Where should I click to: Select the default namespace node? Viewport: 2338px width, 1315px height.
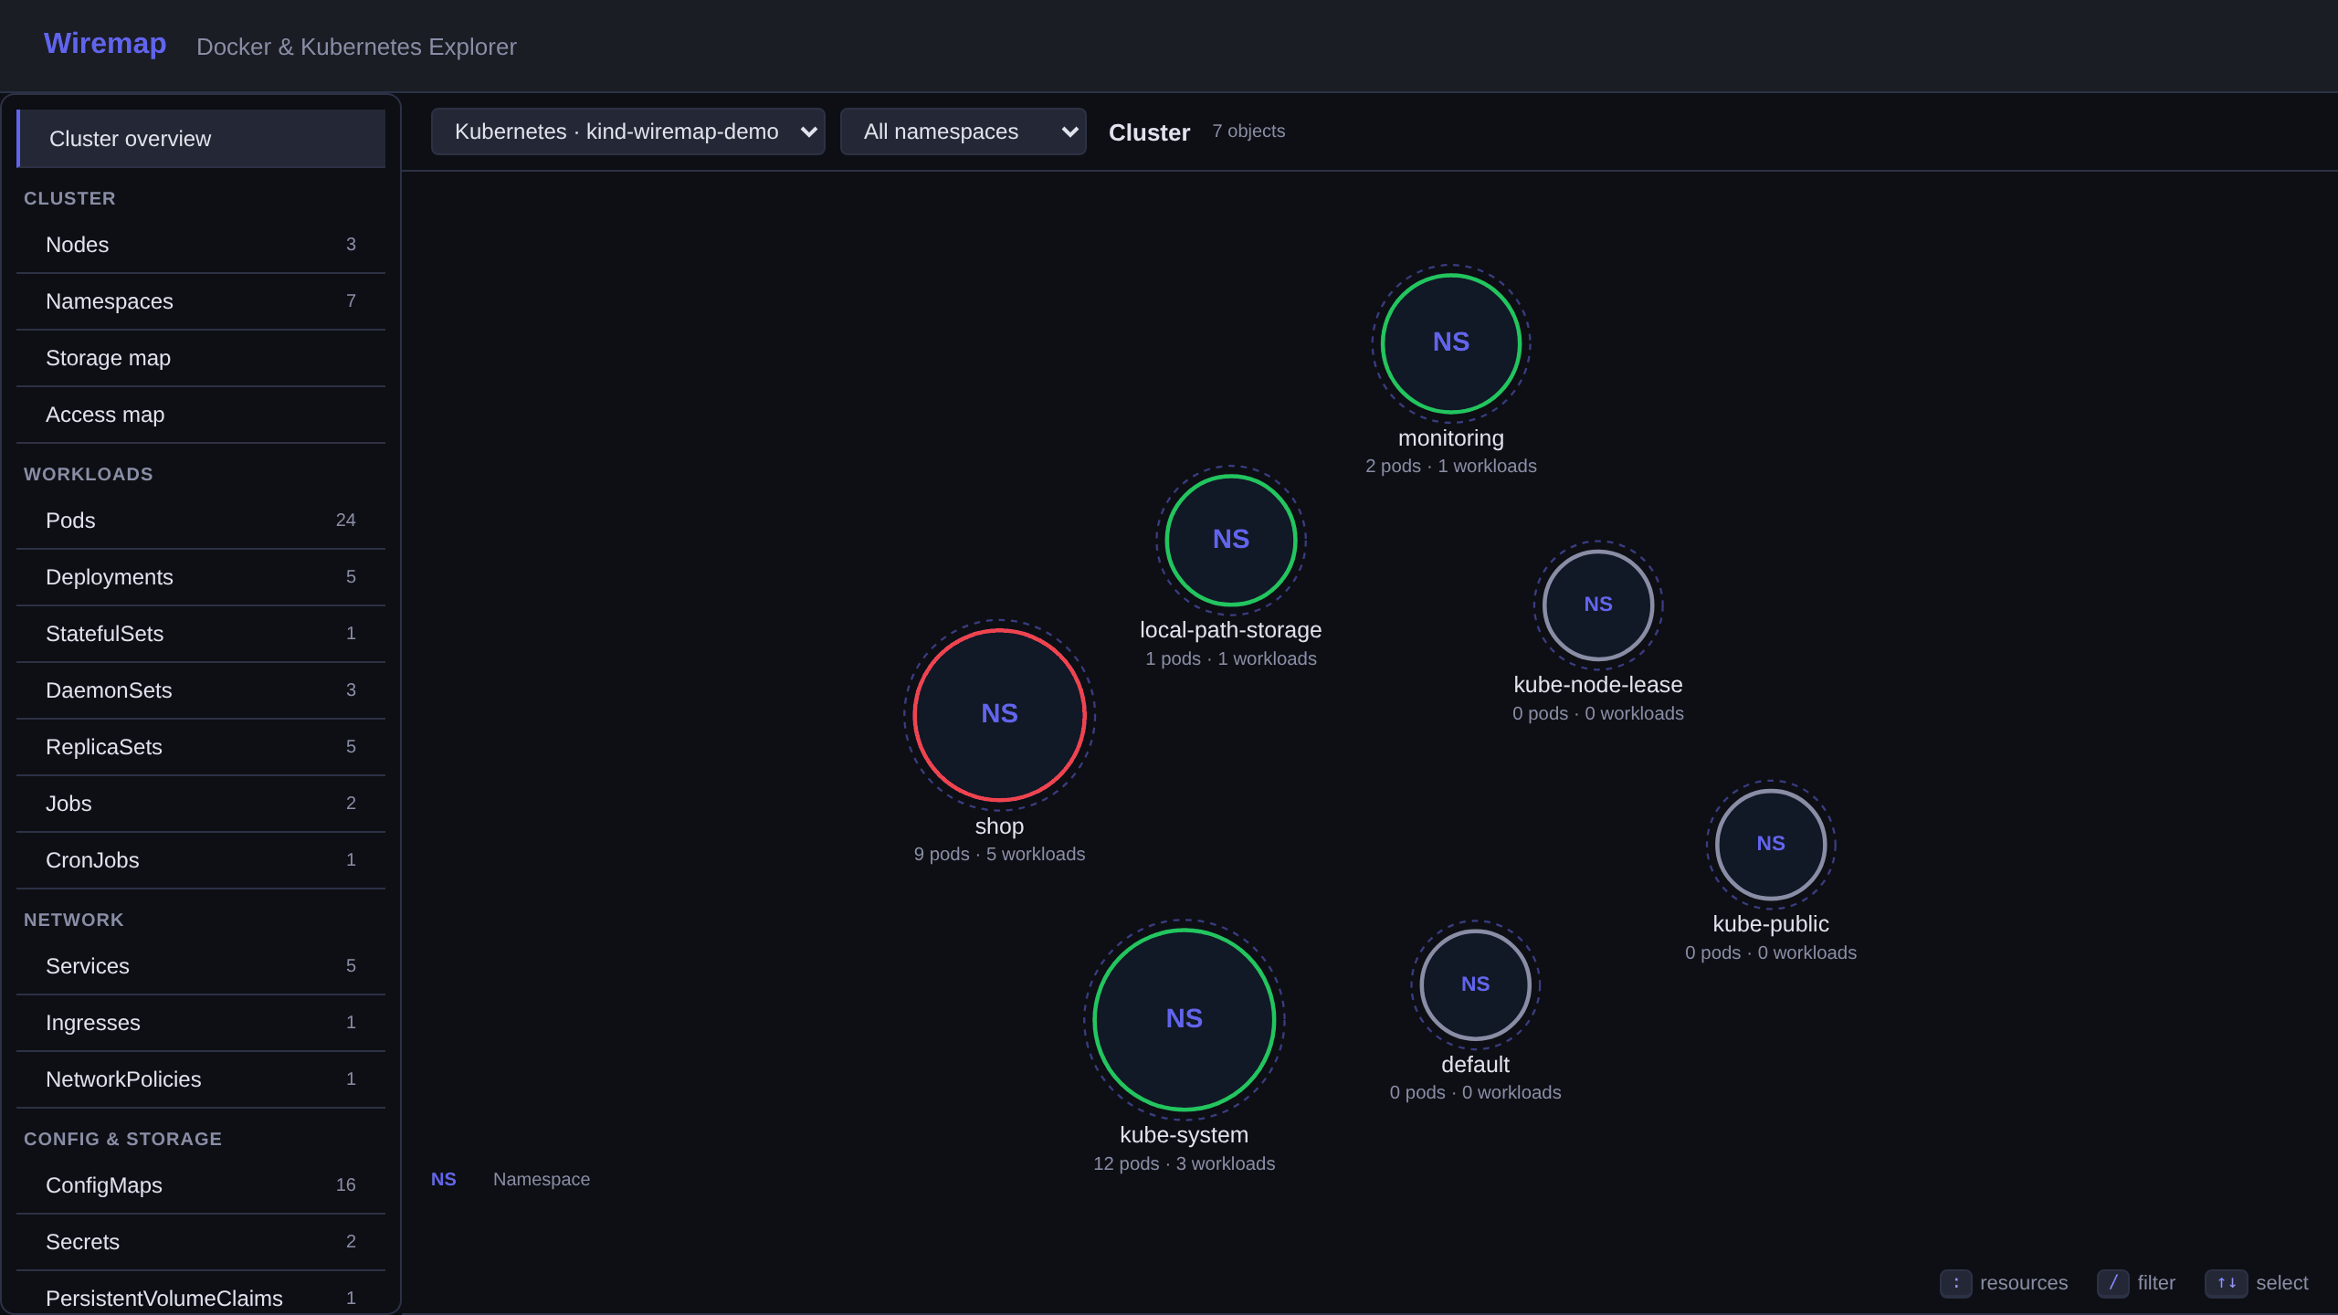pos(1475,984)
